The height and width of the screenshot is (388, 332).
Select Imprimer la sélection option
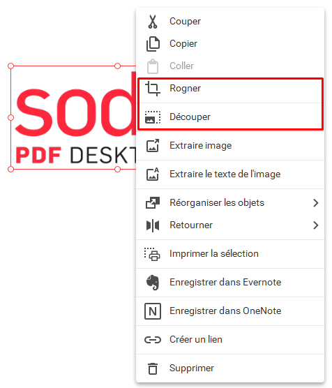point(230,254)
